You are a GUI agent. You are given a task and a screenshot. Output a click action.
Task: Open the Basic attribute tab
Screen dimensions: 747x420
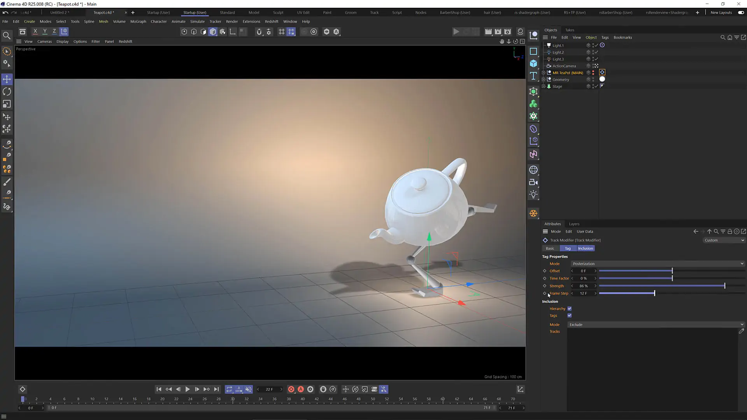click(550, 248)
